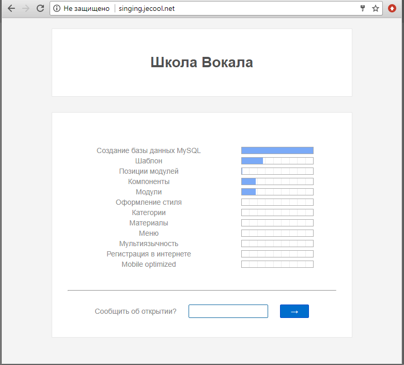Click the 'Позиции модулей' progress bar
This screenshot has height=365, width=404.
point(277,171)
